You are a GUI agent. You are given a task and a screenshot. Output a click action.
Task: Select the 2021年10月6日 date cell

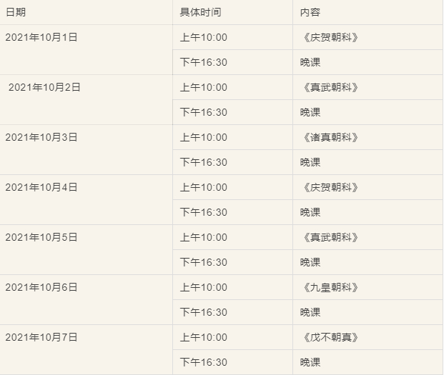pyautogui.click(x=41, y=287)
